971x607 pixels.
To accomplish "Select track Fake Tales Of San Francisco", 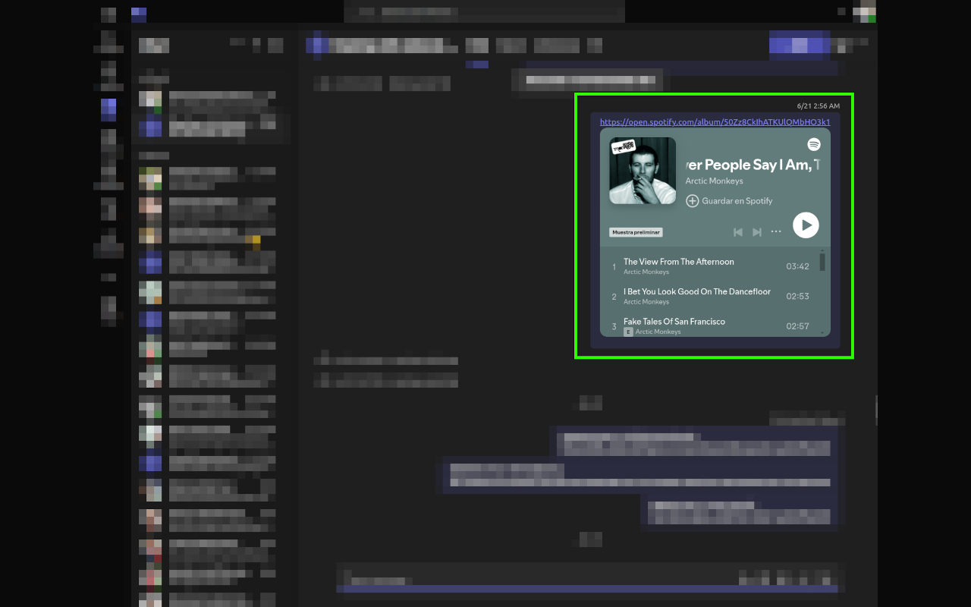I will 674,322.
